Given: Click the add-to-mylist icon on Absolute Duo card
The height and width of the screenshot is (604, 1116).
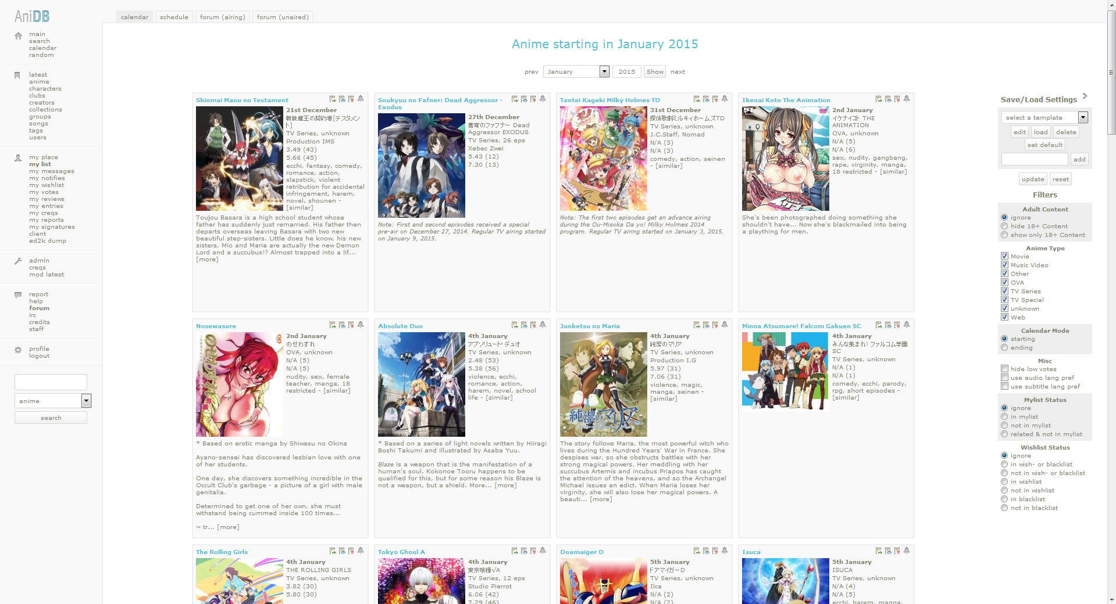Looking at the screenshot, I should click(515, 325).
